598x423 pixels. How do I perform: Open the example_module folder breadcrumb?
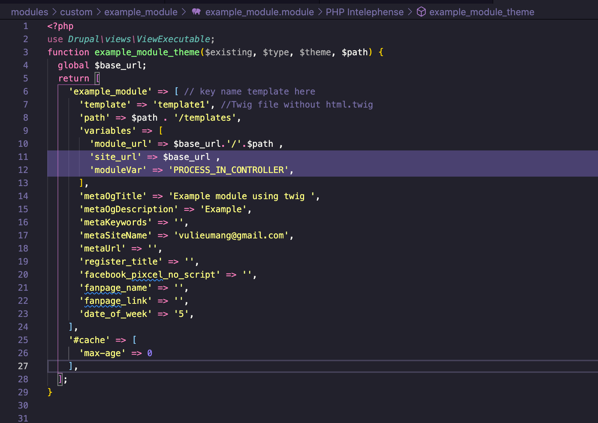[141, 12]
